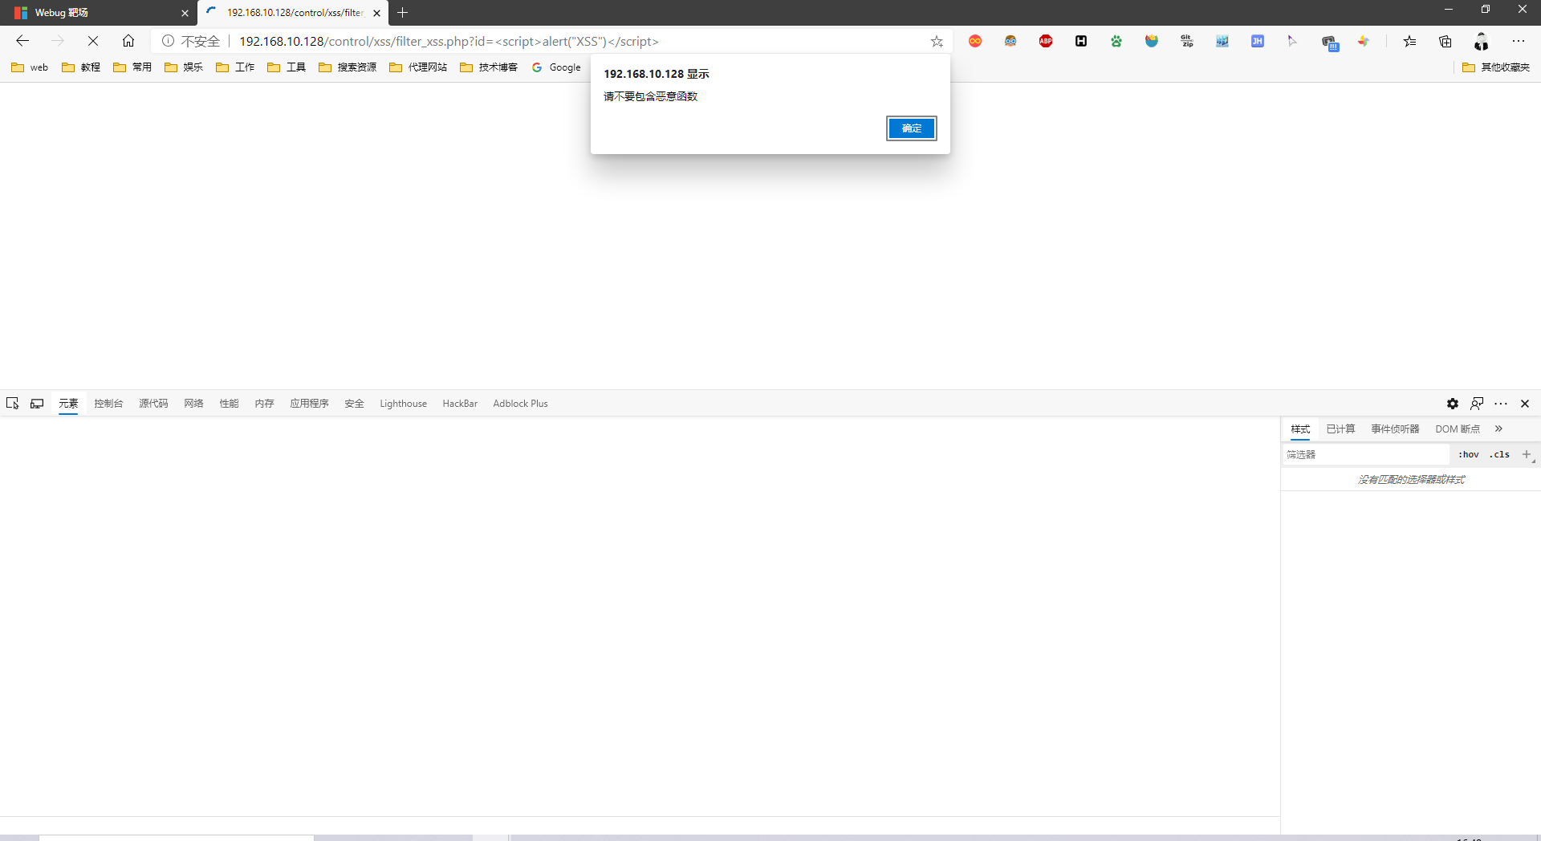Open the DevTools customize three-dot menu
Screen dimensions: 1541x841
tap(1501, 404)
